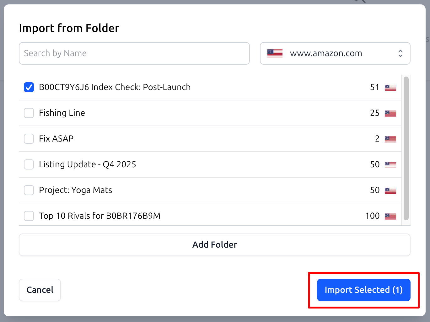Check the Fishing Line folder
The width and height of the screenshot is (430, 322).
(x=29, y=113)
